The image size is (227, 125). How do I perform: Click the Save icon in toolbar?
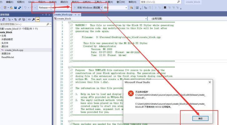tap(16, 8)
